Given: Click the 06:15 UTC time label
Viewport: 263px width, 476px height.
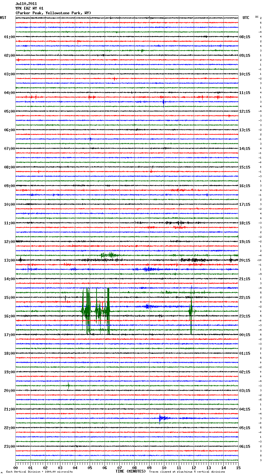Looking at the screenshot, I should [x=245, y=447].
